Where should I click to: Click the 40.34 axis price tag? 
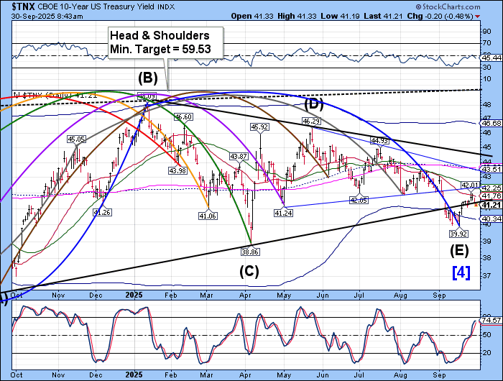click(x=490, y=219)
